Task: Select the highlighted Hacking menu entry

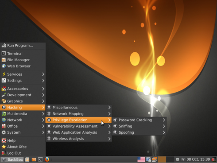Action: click(23, 107)
